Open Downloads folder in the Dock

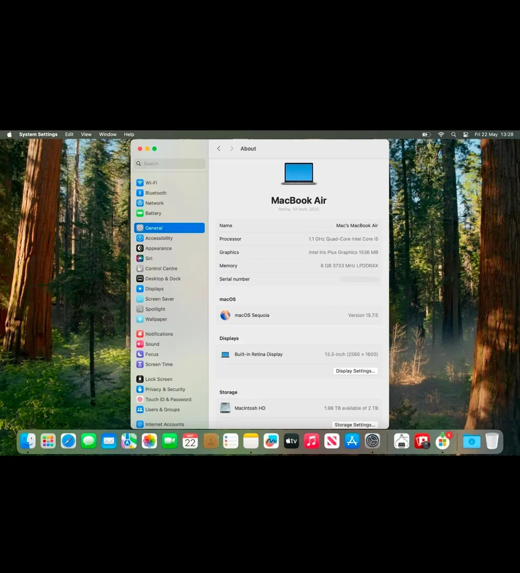pos(472,441)
